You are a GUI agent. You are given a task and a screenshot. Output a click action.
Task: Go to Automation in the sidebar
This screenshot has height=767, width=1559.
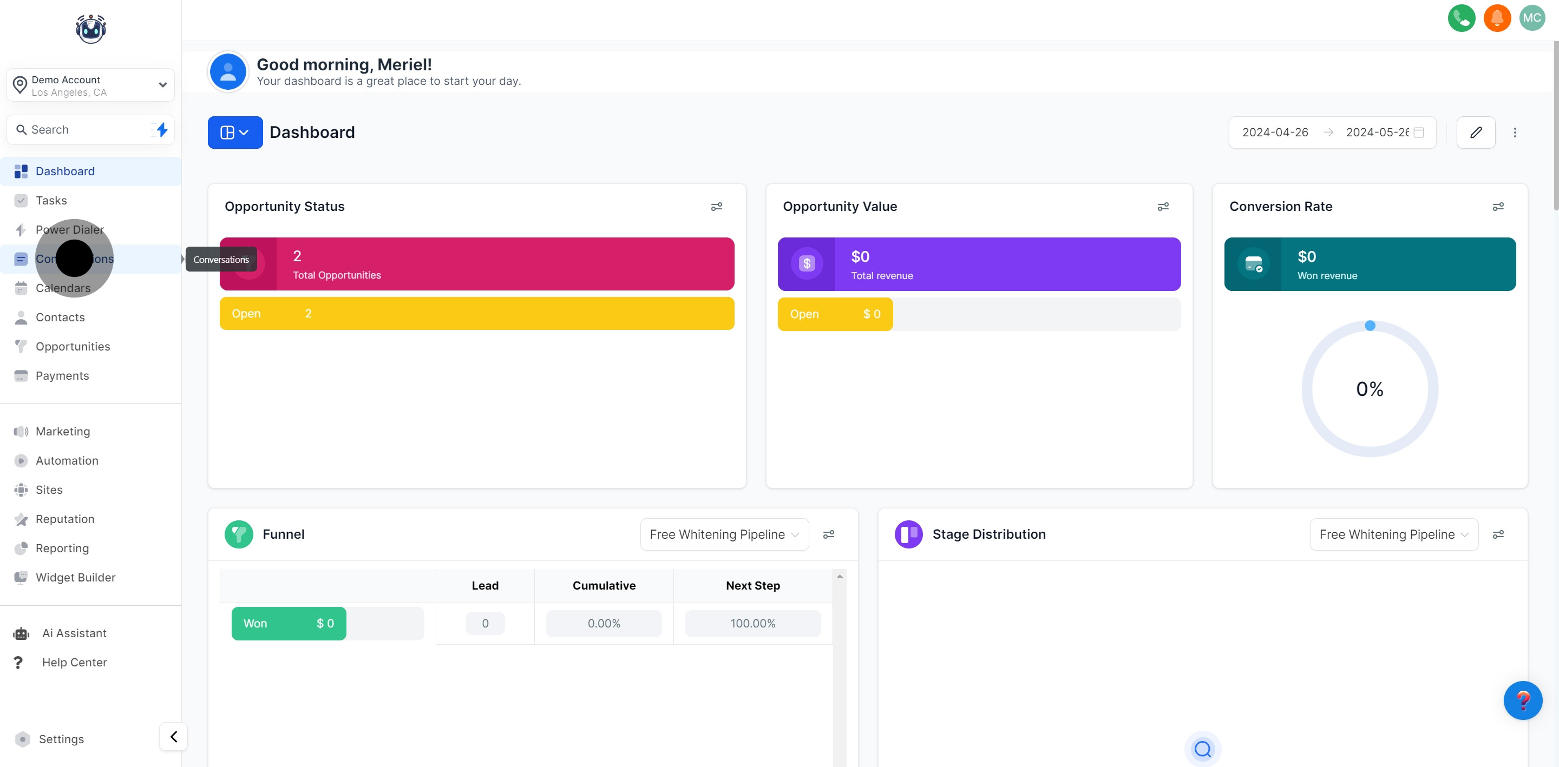point(67,460)
